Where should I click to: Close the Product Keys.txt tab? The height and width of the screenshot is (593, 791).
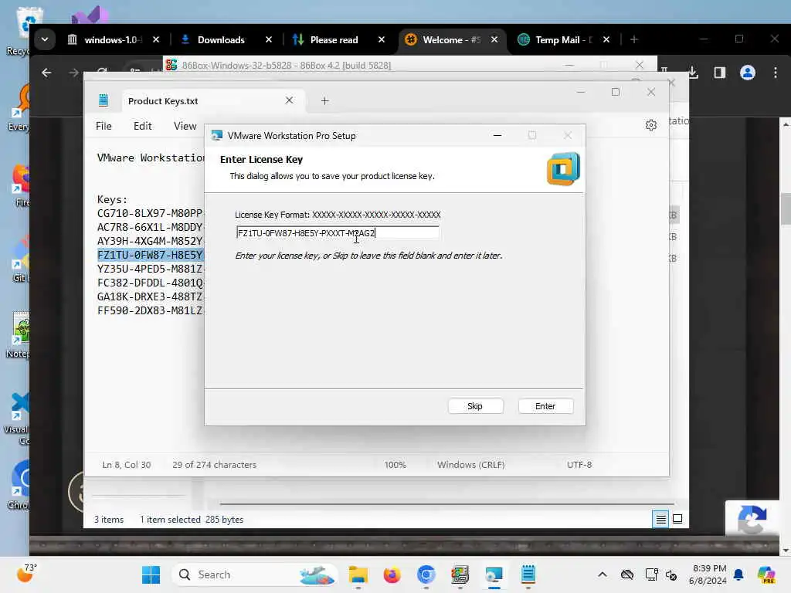289,100
